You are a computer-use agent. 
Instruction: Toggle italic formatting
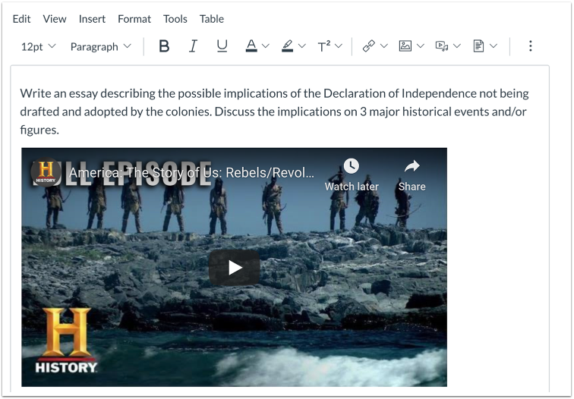[193, 46]
